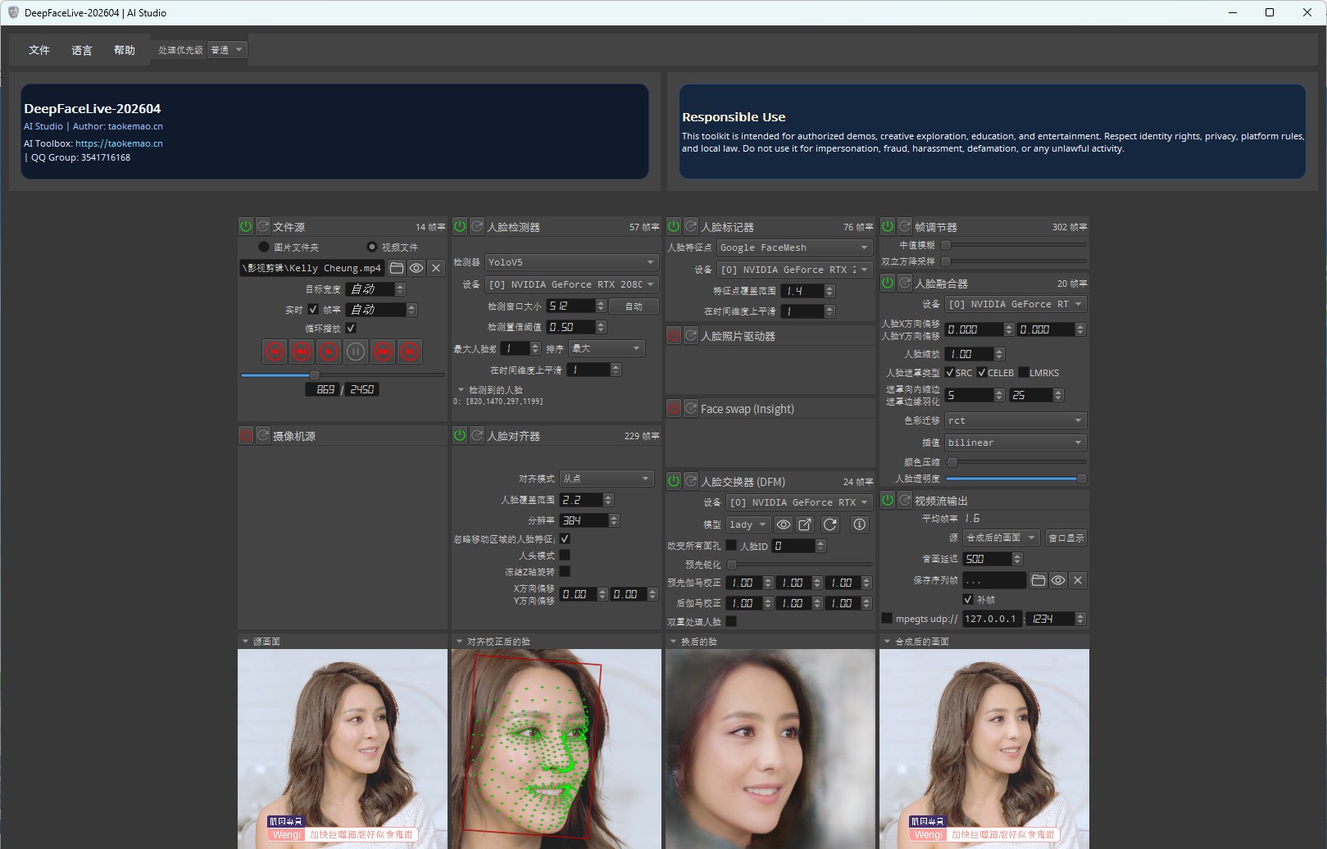Open the 语言 menu
Image resolution: width=1327 pixels, height=849 pixels.
pyautogui.click(x=82, y=50)
